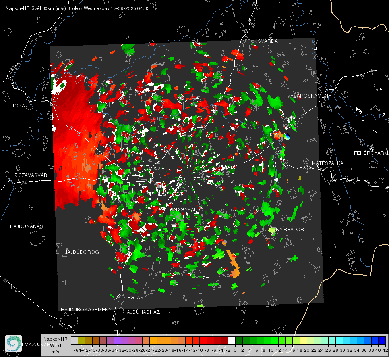The width and height of the screenshot is (389, 357).
Task: Click the yellow 18 m/s legend swatch
Action: pos(304,340)
